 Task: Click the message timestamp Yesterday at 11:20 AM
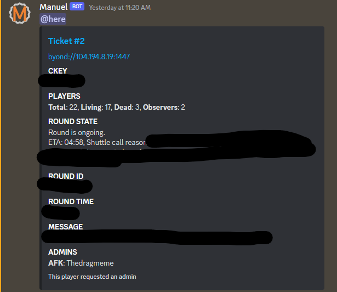click(119, 8)
